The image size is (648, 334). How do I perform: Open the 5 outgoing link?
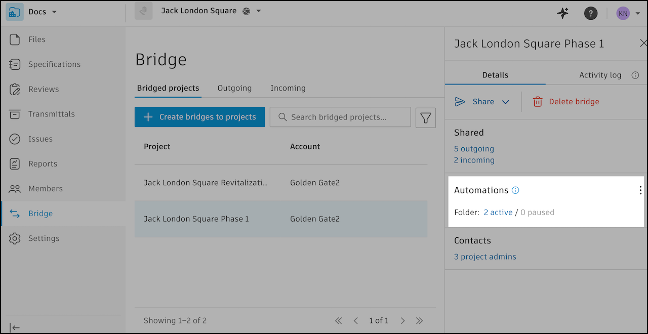474,149
